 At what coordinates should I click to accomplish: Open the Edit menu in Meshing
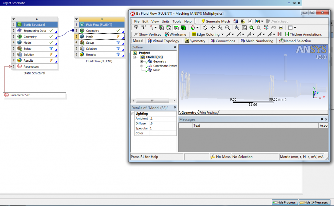tap(145, 21)
